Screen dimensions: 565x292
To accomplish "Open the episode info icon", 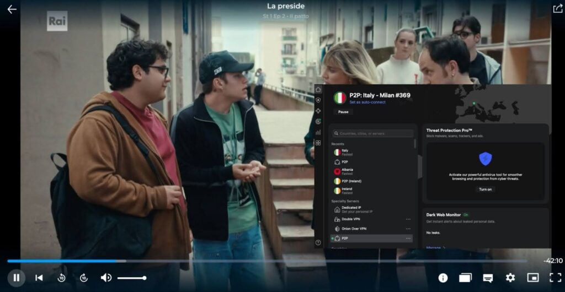I will point(443,278).
